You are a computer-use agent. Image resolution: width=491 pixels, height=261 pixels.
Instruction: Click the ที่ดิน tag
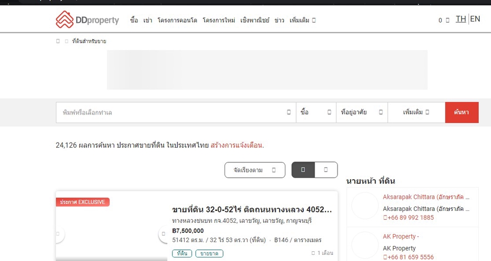pyautogui.click(x=182, y=253)
